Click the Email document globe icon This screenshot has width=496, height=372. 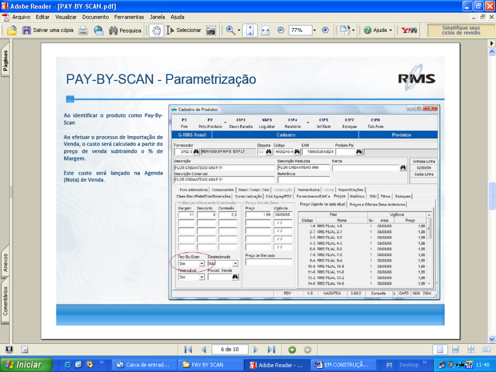pos(99,30)
